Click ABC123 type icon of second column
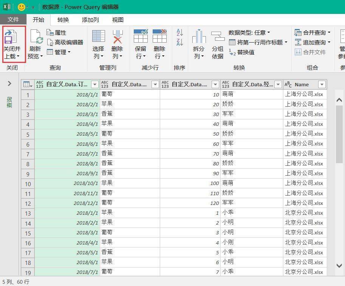This screenshot has width=345, height=286. 105,84
